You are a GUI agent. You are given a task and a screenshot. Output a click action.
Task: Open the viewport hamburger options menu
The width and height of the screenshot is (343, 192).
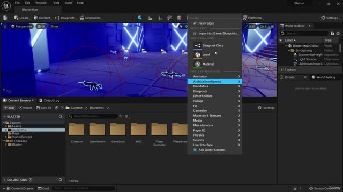pos(5,26)
